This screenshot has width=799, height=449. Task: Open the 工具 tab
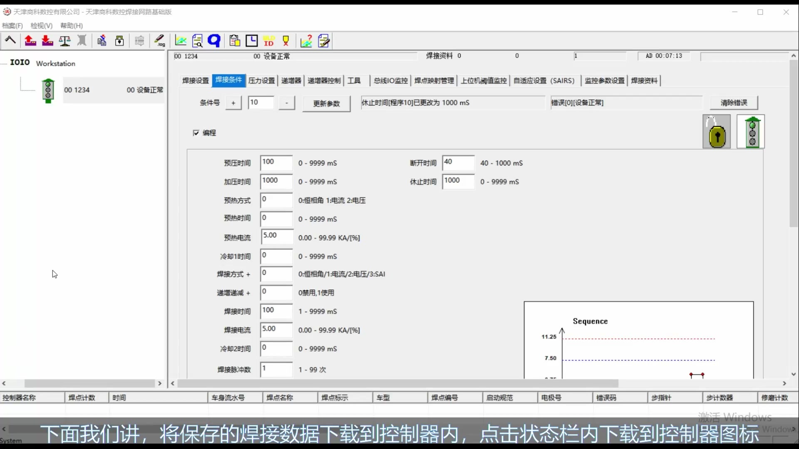pyautogui.click(x=354, y=81)
